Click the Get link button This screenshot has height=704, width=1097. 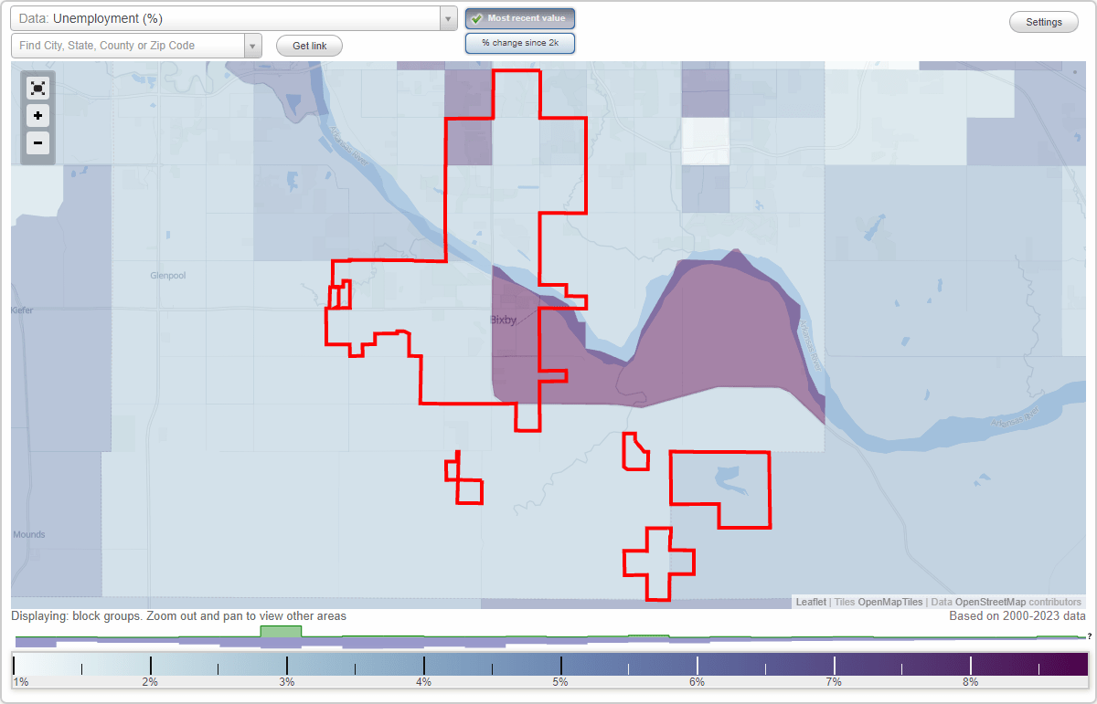(309, 46)
